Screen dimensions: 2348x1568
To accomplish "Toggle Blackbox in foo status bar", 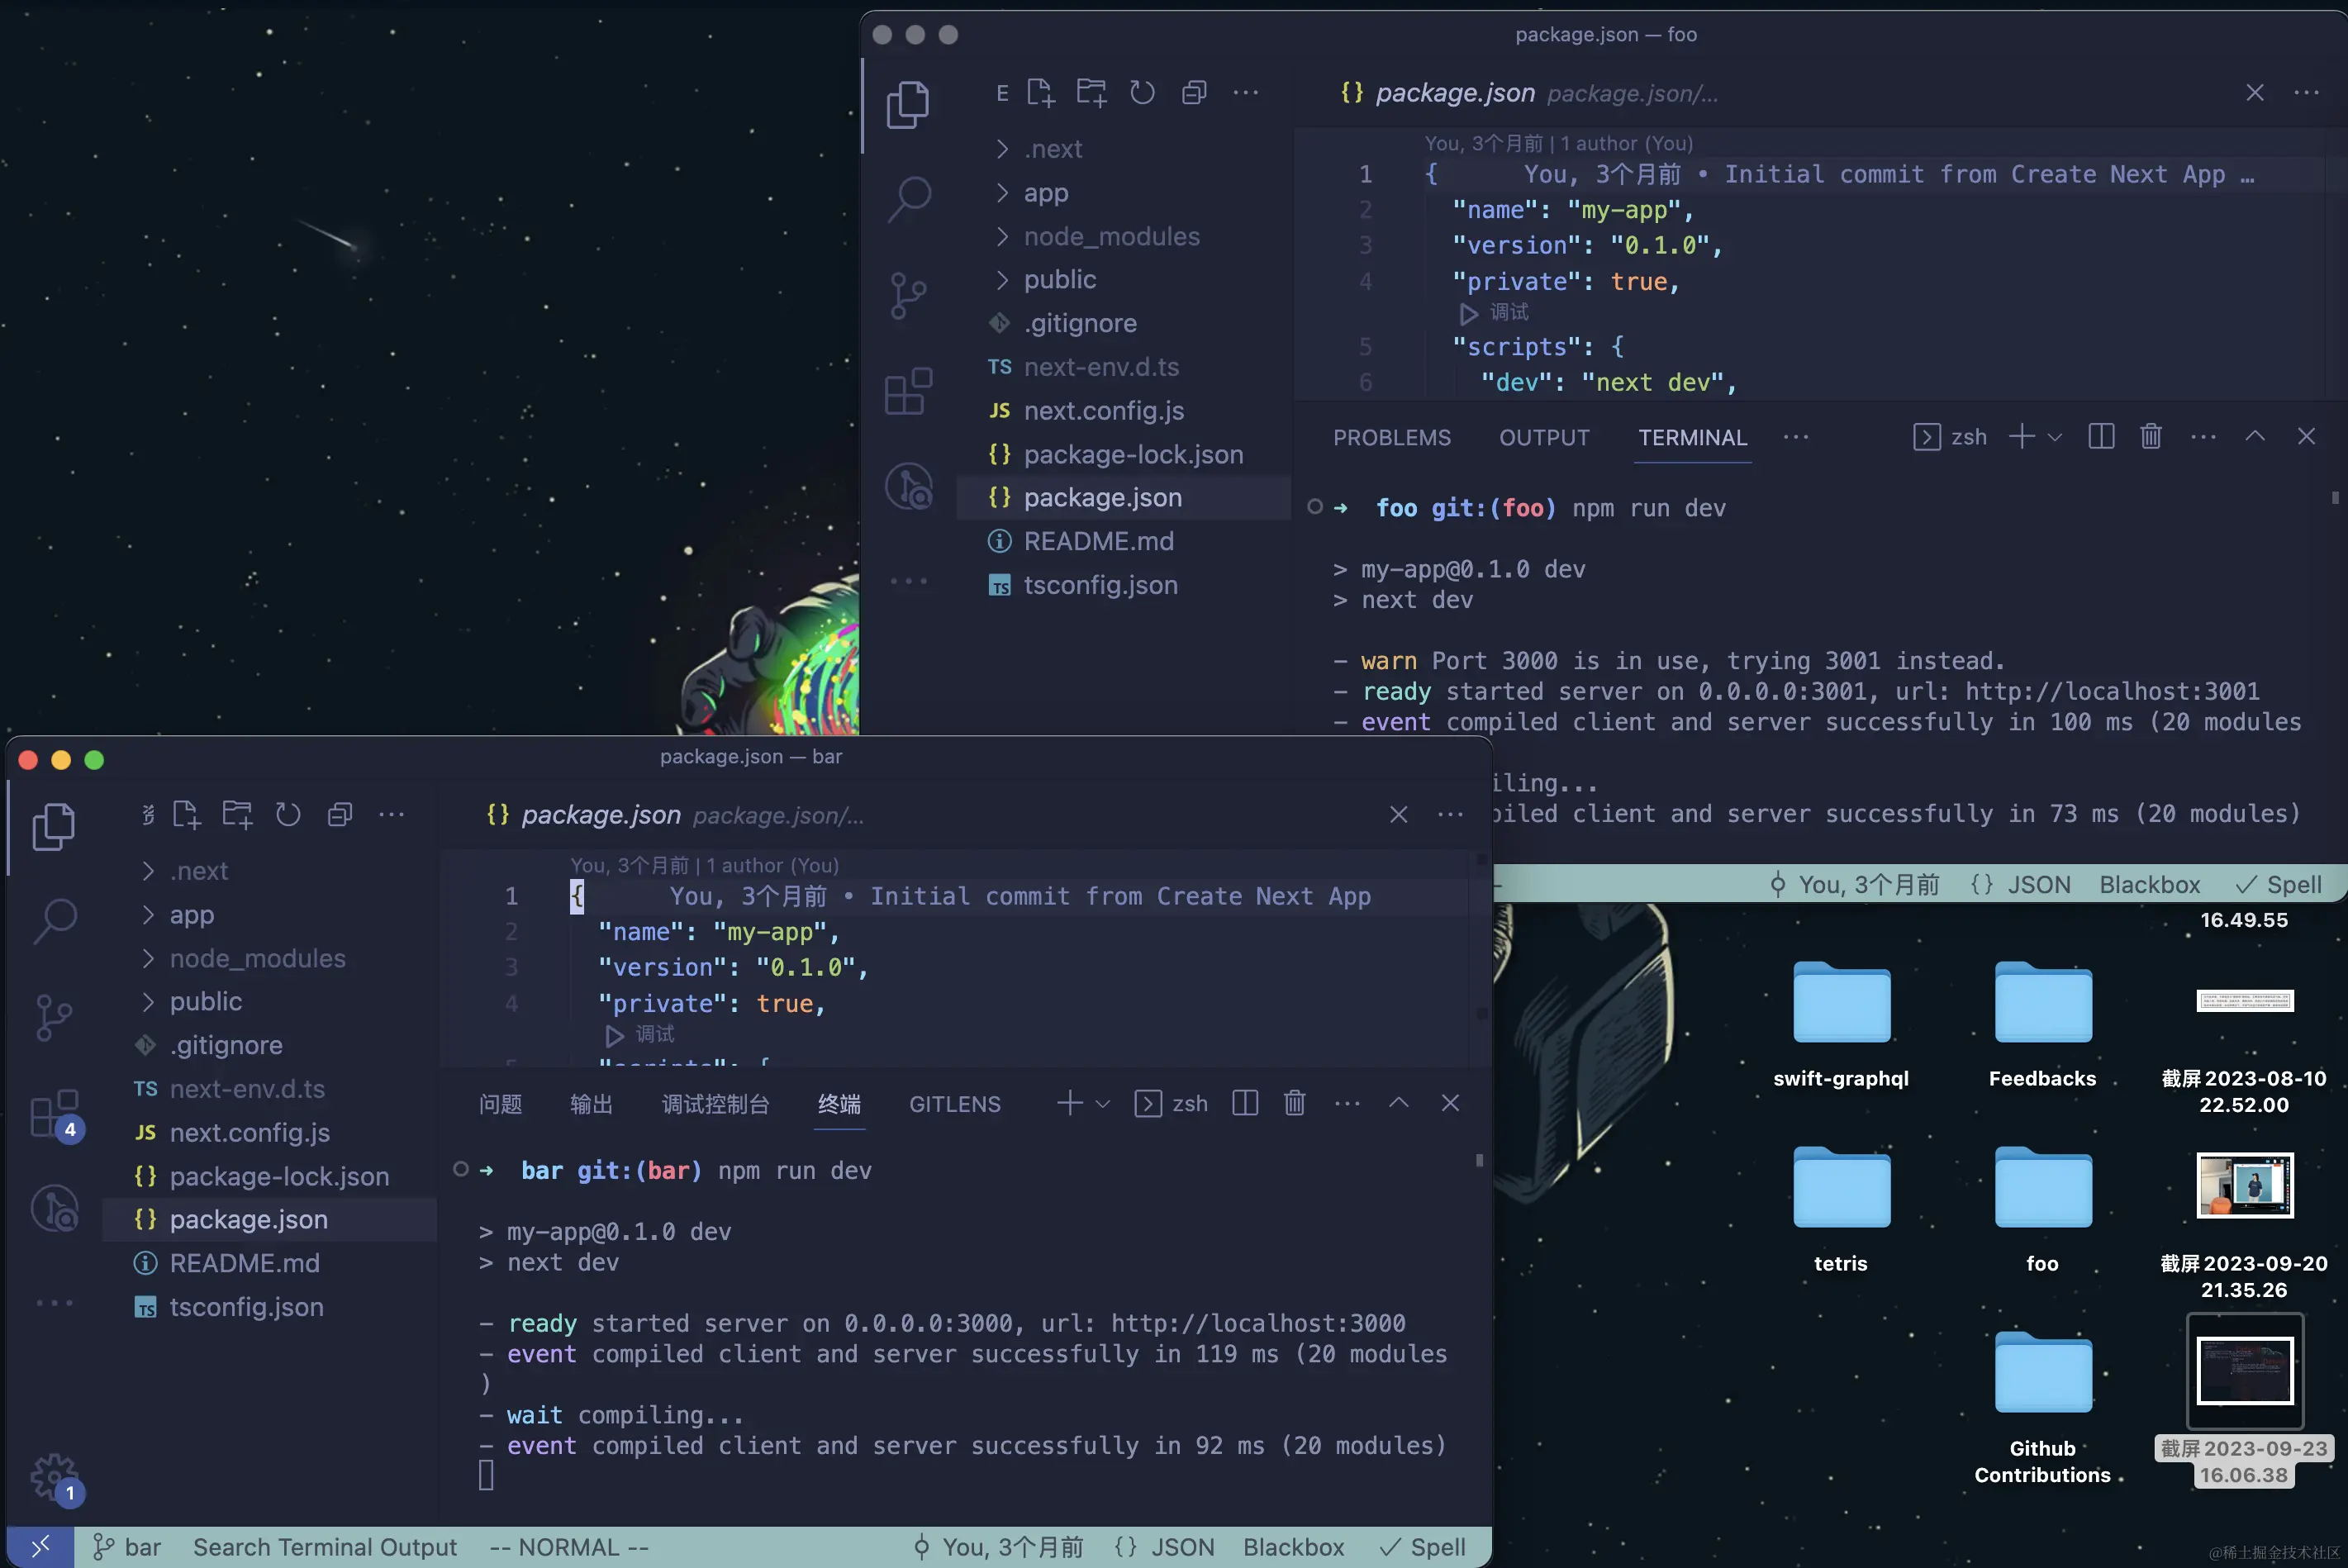I will coord(2149,885).
